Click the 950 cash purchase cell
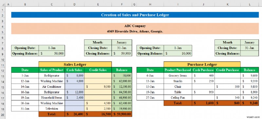This screenshot has width=262, height=119. point(203,92)
